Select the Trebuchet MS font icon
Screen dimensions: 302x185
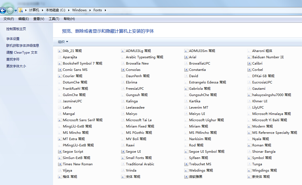pos(186,164)
